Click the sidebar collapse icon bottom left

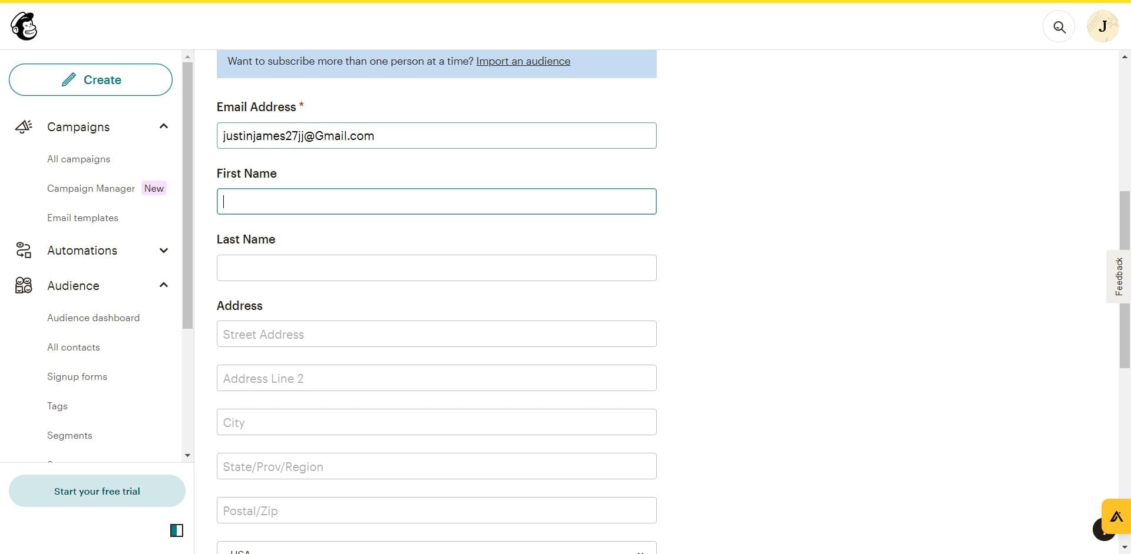click(177, 530)
